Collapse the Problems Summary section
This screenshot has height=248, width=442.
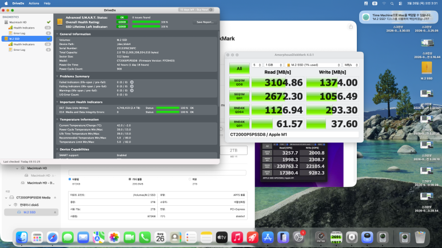click(x=57, y=76)
